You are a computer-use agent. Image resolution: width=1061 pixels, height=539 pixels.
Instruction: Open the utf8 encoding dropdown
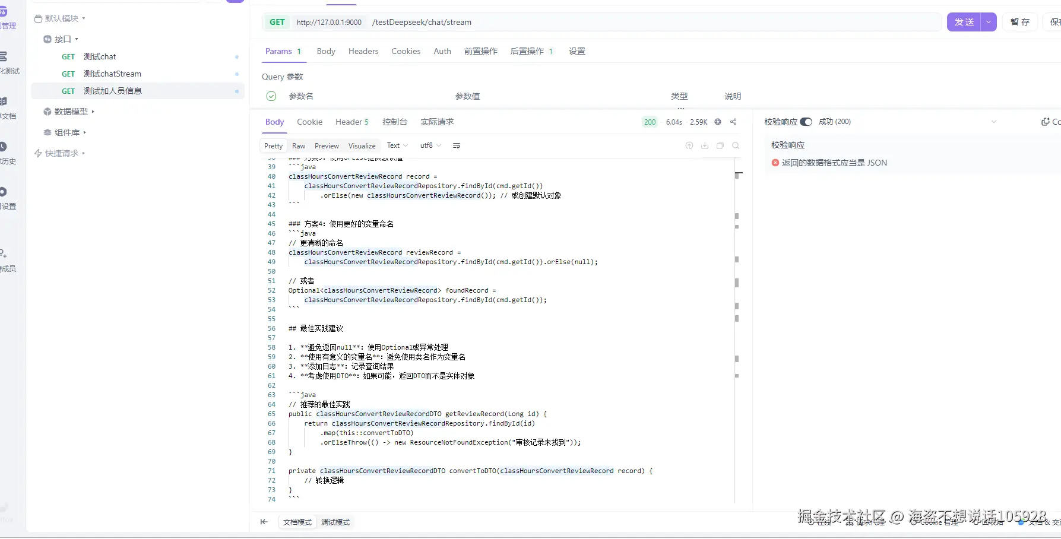tap(430, 145)
